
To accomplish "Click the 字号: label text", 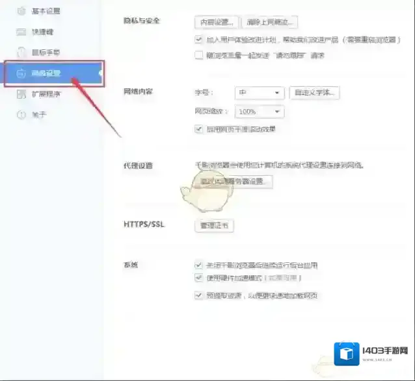I will click(204, 93).
